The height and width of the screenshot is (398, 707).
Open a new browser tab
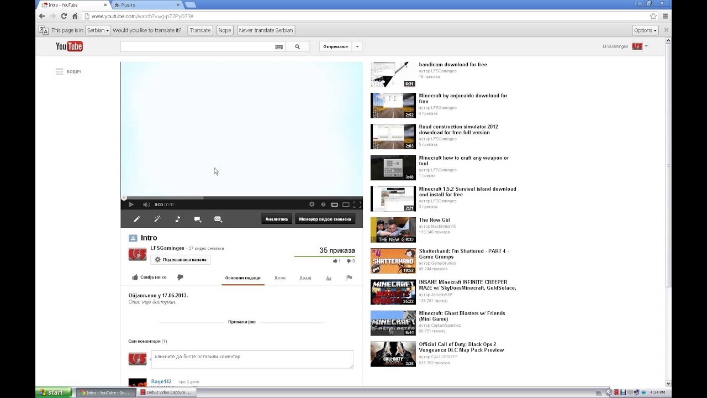pyautogui.click(x=190, y=5)
